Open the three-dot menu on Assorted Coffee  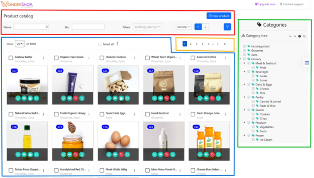[x=226, y=58]
